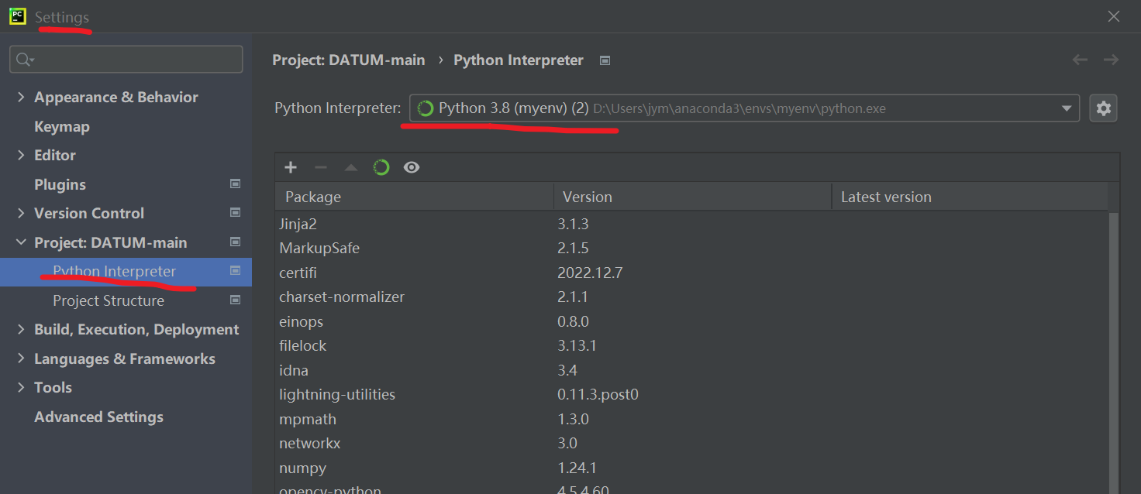Click version 1.24.1 cell
This screenshot has width=1141, height=494.
pyautogui.click(x=577, y=468)
